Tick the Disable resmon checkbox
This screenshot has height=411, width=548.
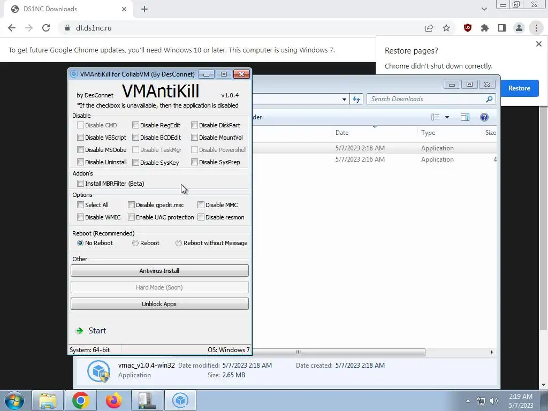click(201, 217)
